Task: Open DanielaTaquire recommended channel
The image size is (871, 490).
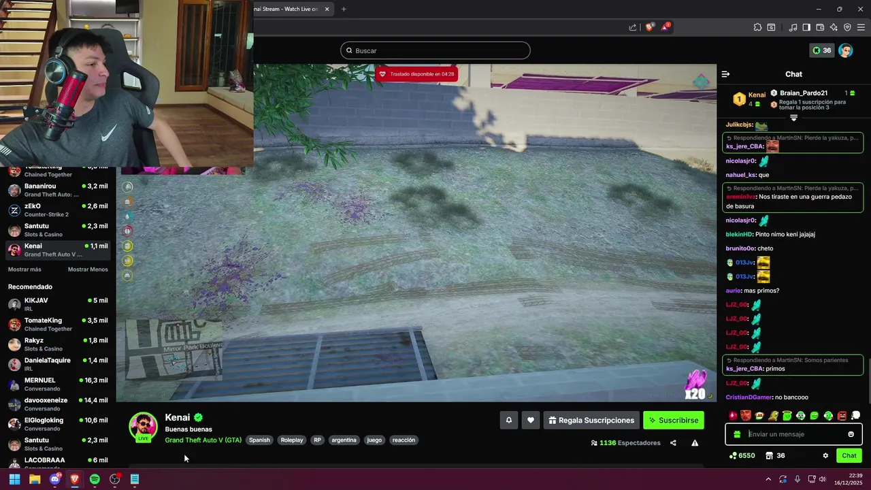Action: tap(58, 364)
